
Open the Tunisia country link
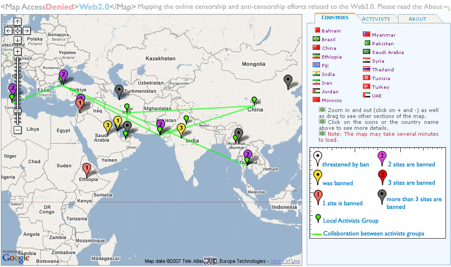tap(381, 78)
